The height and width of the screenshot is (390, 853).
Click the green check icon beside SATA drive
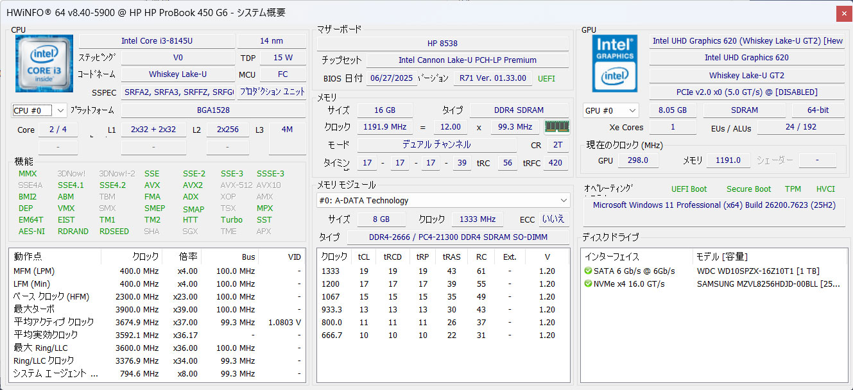click(588, 271)
